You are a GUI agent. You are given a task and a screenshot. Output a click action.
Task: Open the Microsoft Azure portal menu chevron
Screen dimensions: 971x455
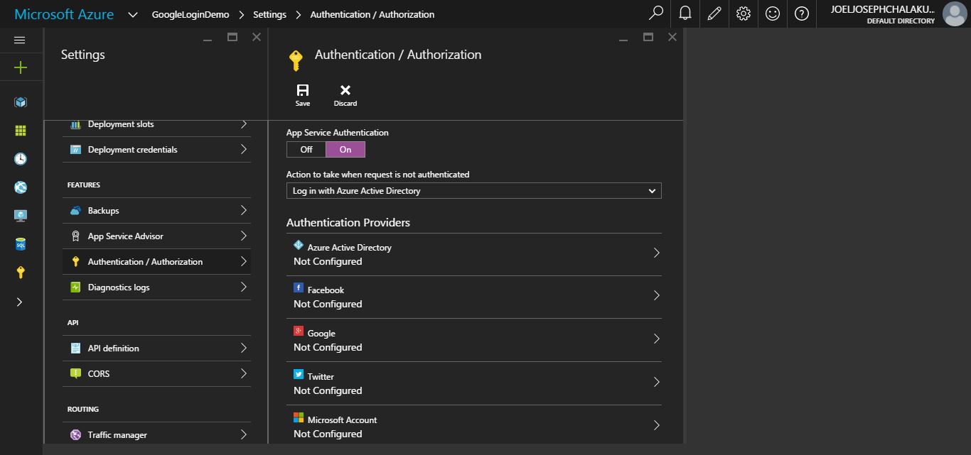click(x=133, y=14)
